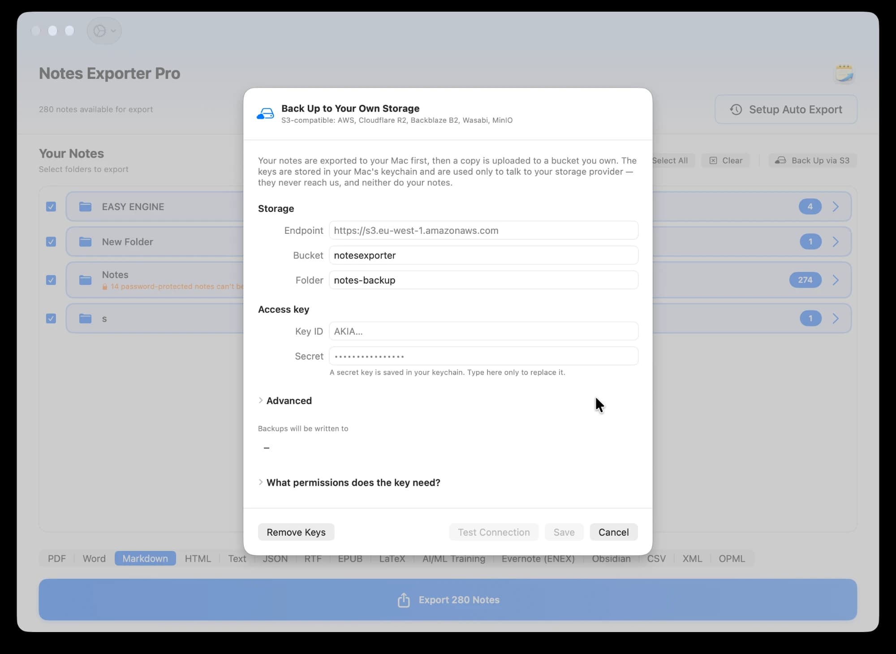896x654 pixels.
Task: Select the Word export format
Action: pos(94,559)
